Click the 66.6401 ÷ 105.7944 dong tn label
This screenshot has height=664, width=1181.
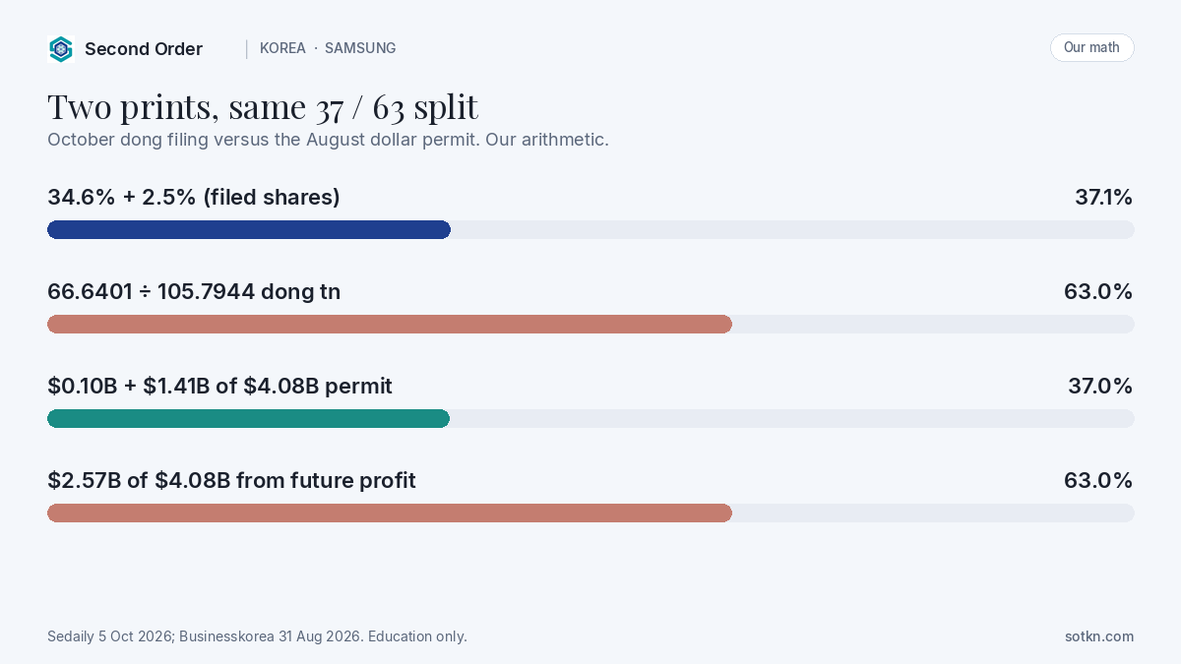tap(194, 292)
